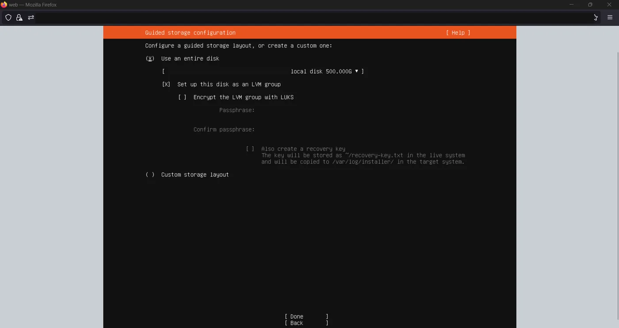Click the Back button

(x=306, y=323)
